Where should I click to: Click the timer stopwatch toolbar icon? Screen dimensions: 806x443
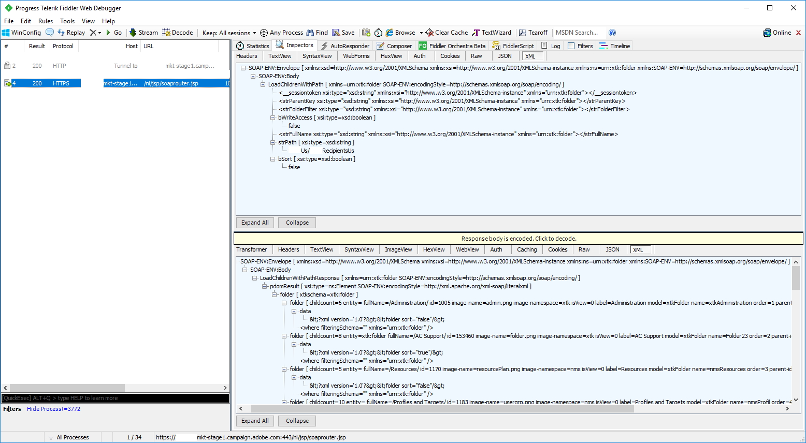click(x=379, y=33)
